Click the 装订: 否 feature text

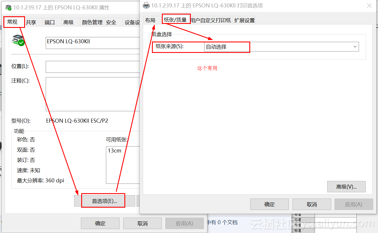pyautogui.click(x=26, y=160)
